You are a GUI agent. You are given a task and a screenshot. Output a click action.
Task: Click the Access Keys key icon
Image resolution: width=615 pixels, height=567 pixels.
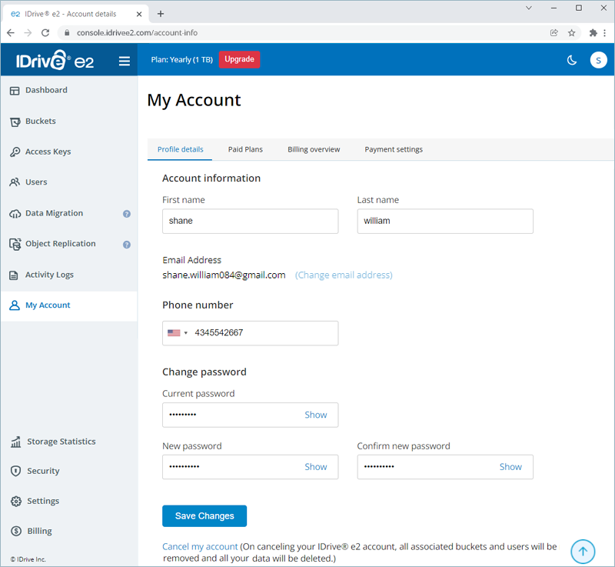(15, 152)
